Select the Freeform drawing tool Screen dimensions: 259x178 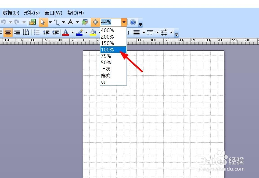click(85, 22)
